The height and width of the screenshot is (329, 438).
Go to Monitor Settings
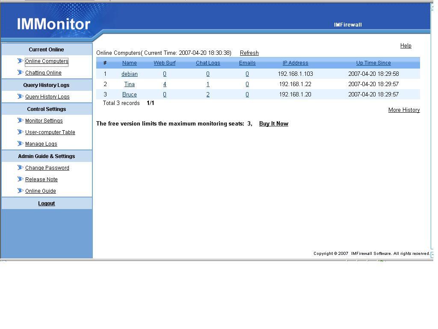click(44, 120)
